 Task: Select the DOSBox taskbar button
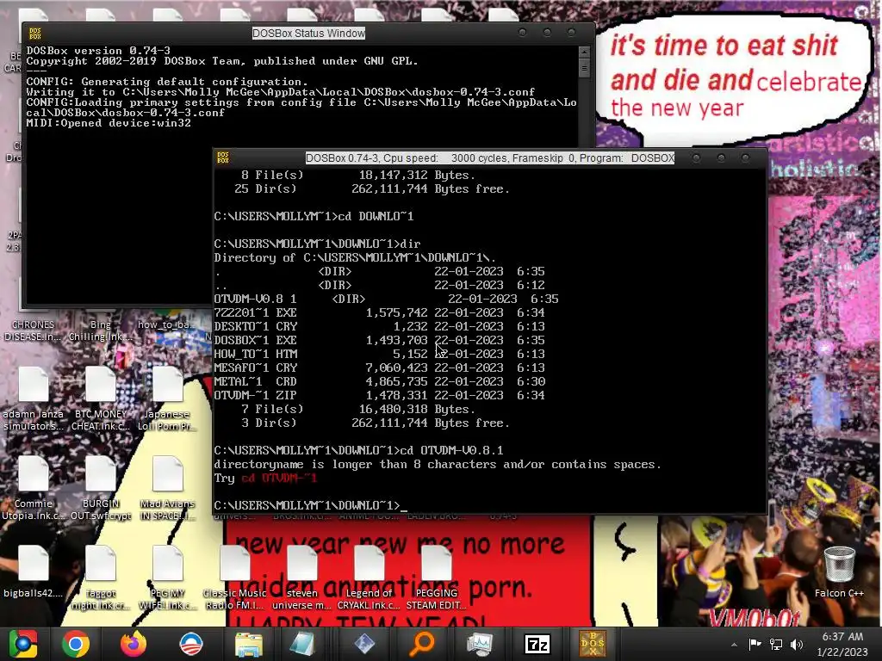coord(593,644)
